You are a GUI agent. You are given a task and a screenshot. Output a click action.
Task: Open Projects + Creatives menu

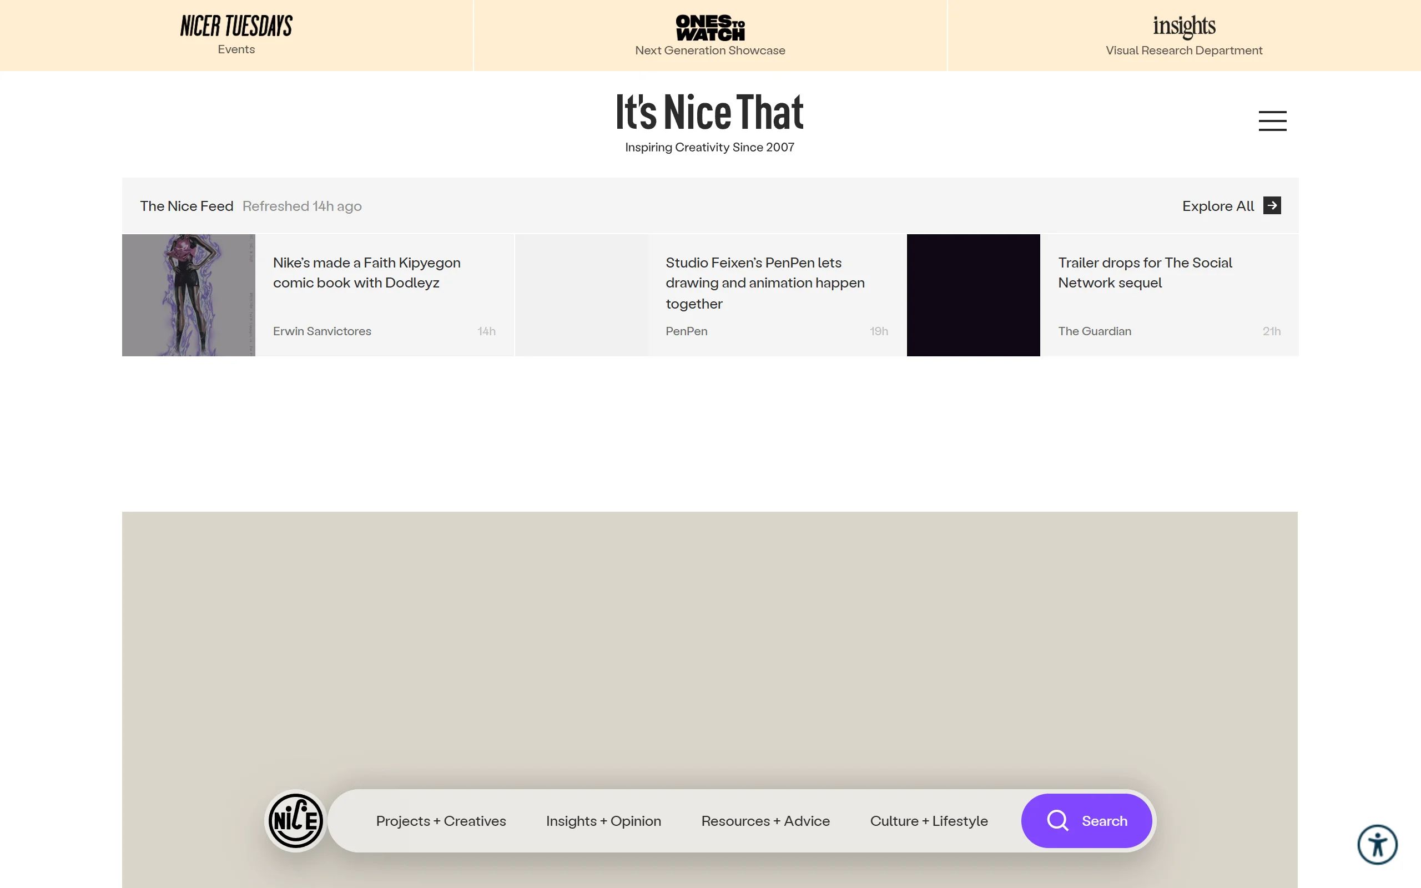click(441, 820)
